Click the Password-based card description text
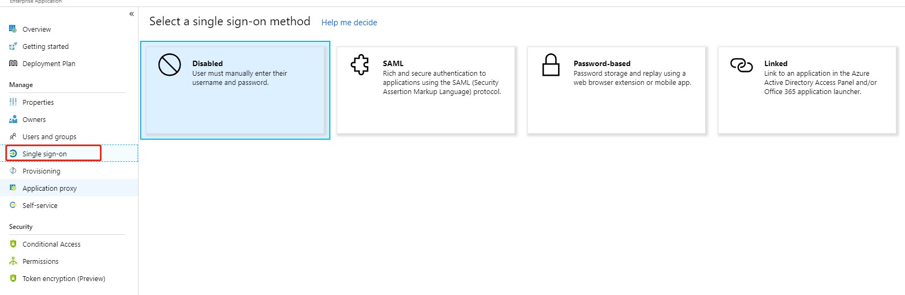The height and width of the screenshot is (295, 905). 632,78
